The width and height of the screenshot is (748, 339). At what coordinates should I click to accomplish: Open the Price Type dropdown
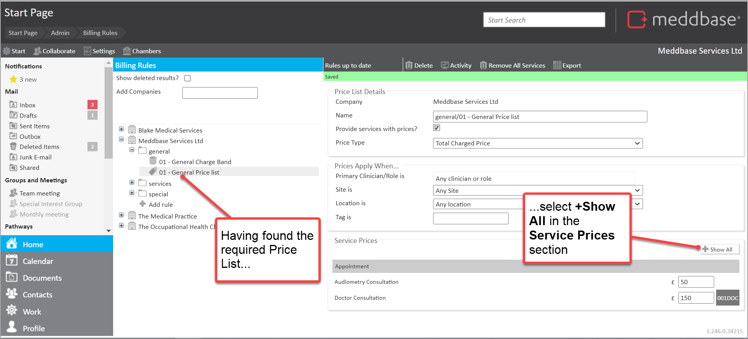pos(537,143)
